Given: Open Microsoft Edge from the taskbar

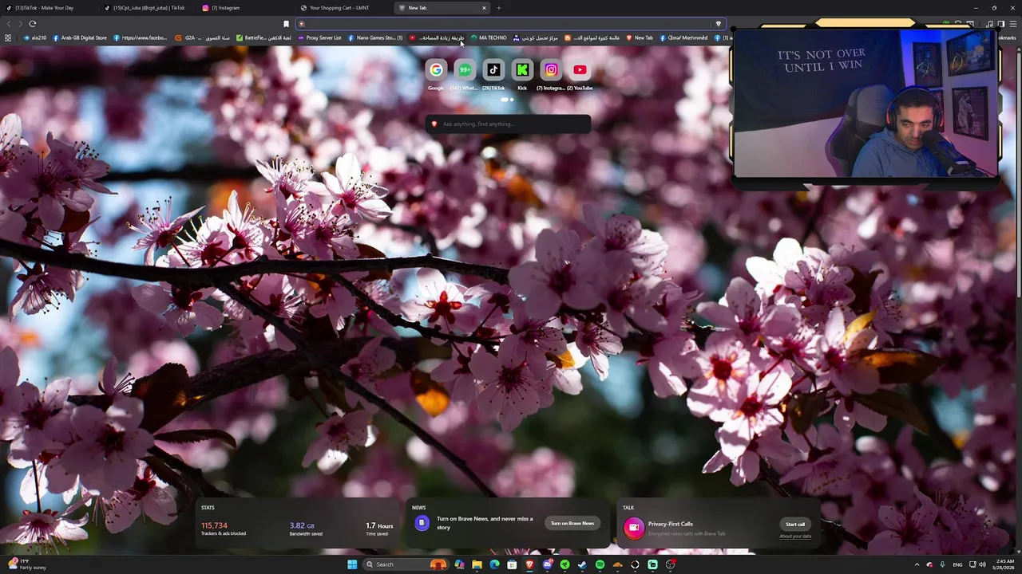Looking at the screenshot, I should tap(494, 564).
